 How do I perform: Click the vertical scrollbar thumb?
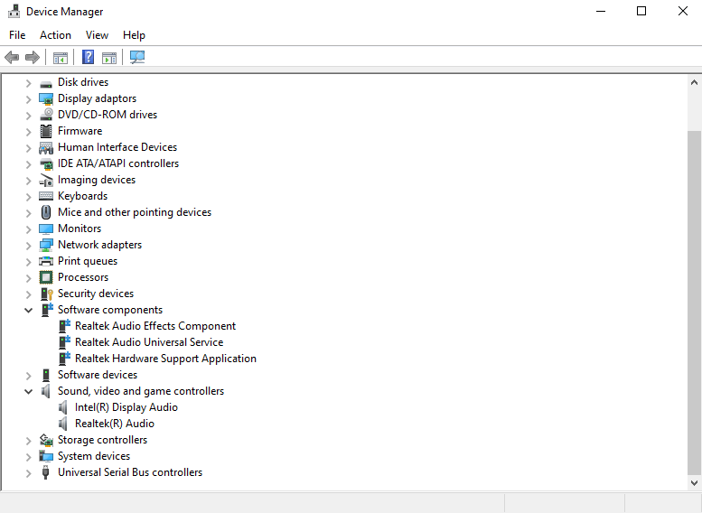[694, 303]
